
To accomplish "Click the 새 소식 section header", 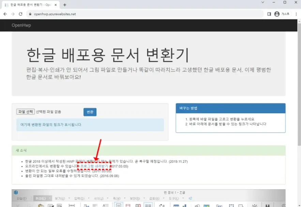I will [x=149, y=150].
